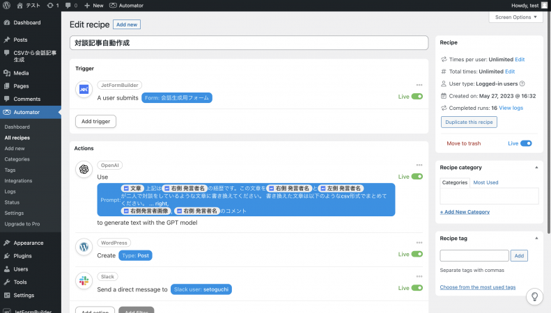The width and height of the screenshot is (551, 313).
Task: Click Move to trash link
Action: point(463,143)
